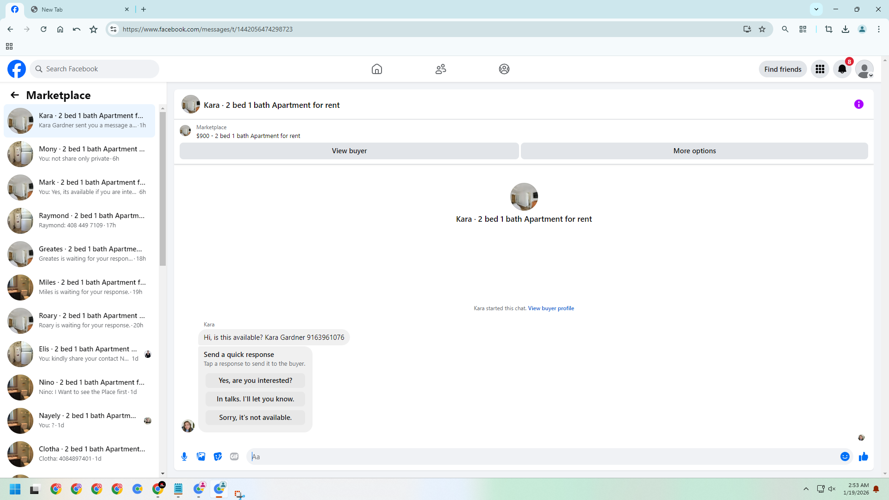This screenshot has height=500, width=889.
Task: Click the large Kara listing thumbnail
Action: (524, 197)
